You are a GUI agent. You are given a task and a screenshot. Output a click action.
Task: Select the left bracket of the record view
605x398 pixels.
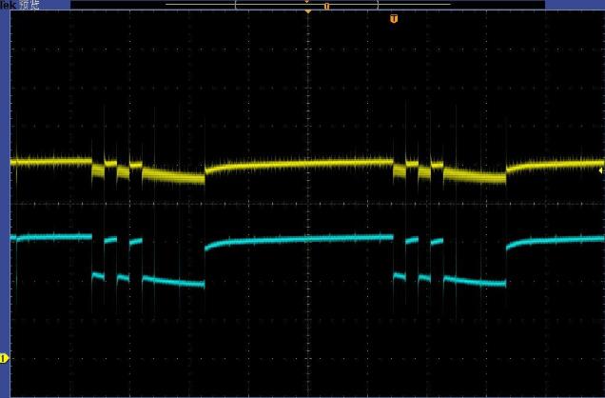(237, 5)
